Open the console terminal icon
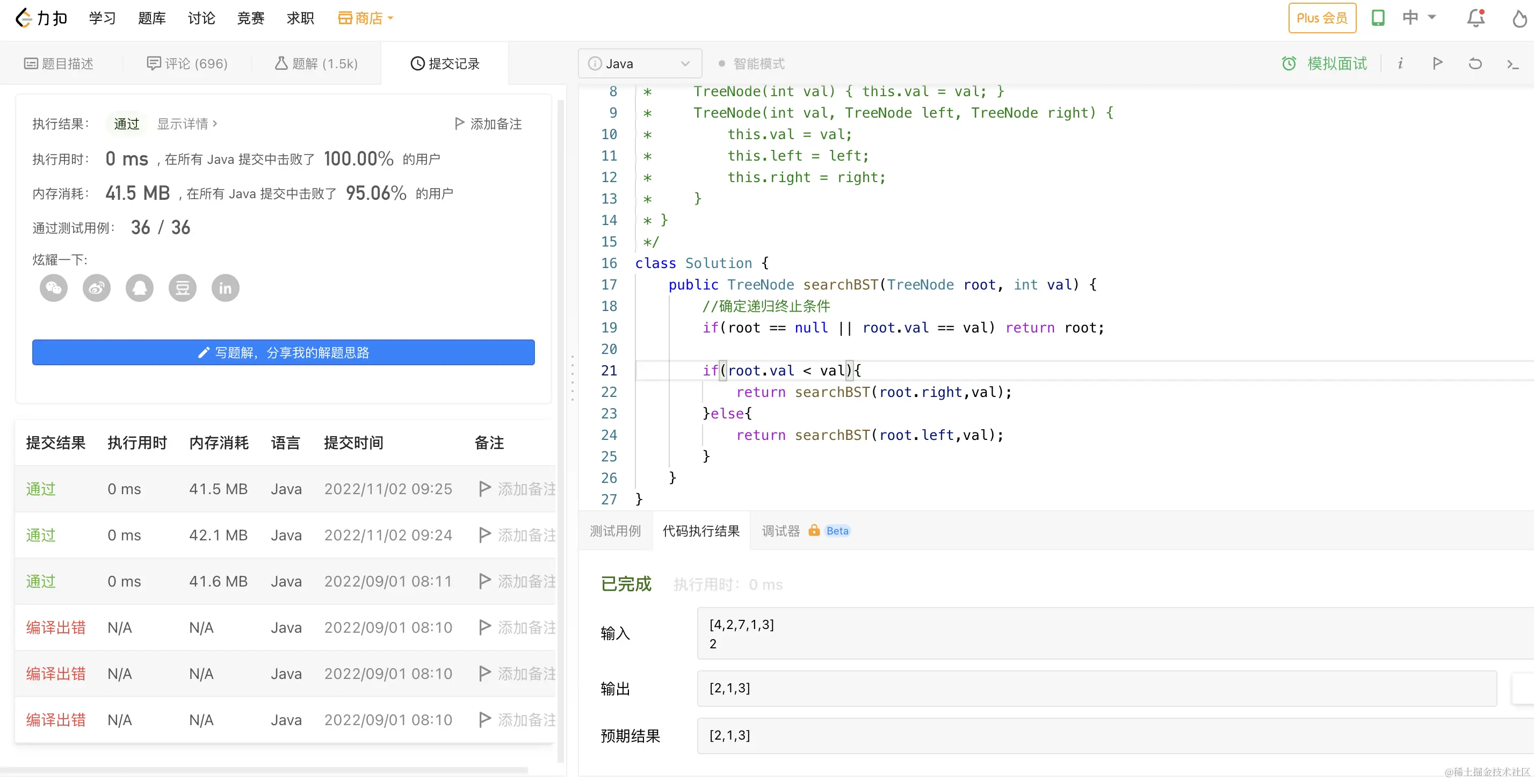 pos(1513,63)
